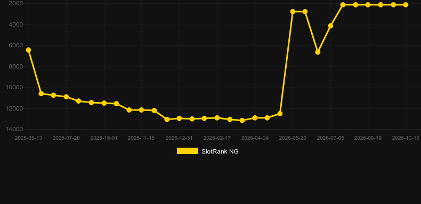Image resolution: width=421 pixels, height=204 pixels.
Task: Select the last data point for 2026-10-15
Action: (x=406, y=5)
